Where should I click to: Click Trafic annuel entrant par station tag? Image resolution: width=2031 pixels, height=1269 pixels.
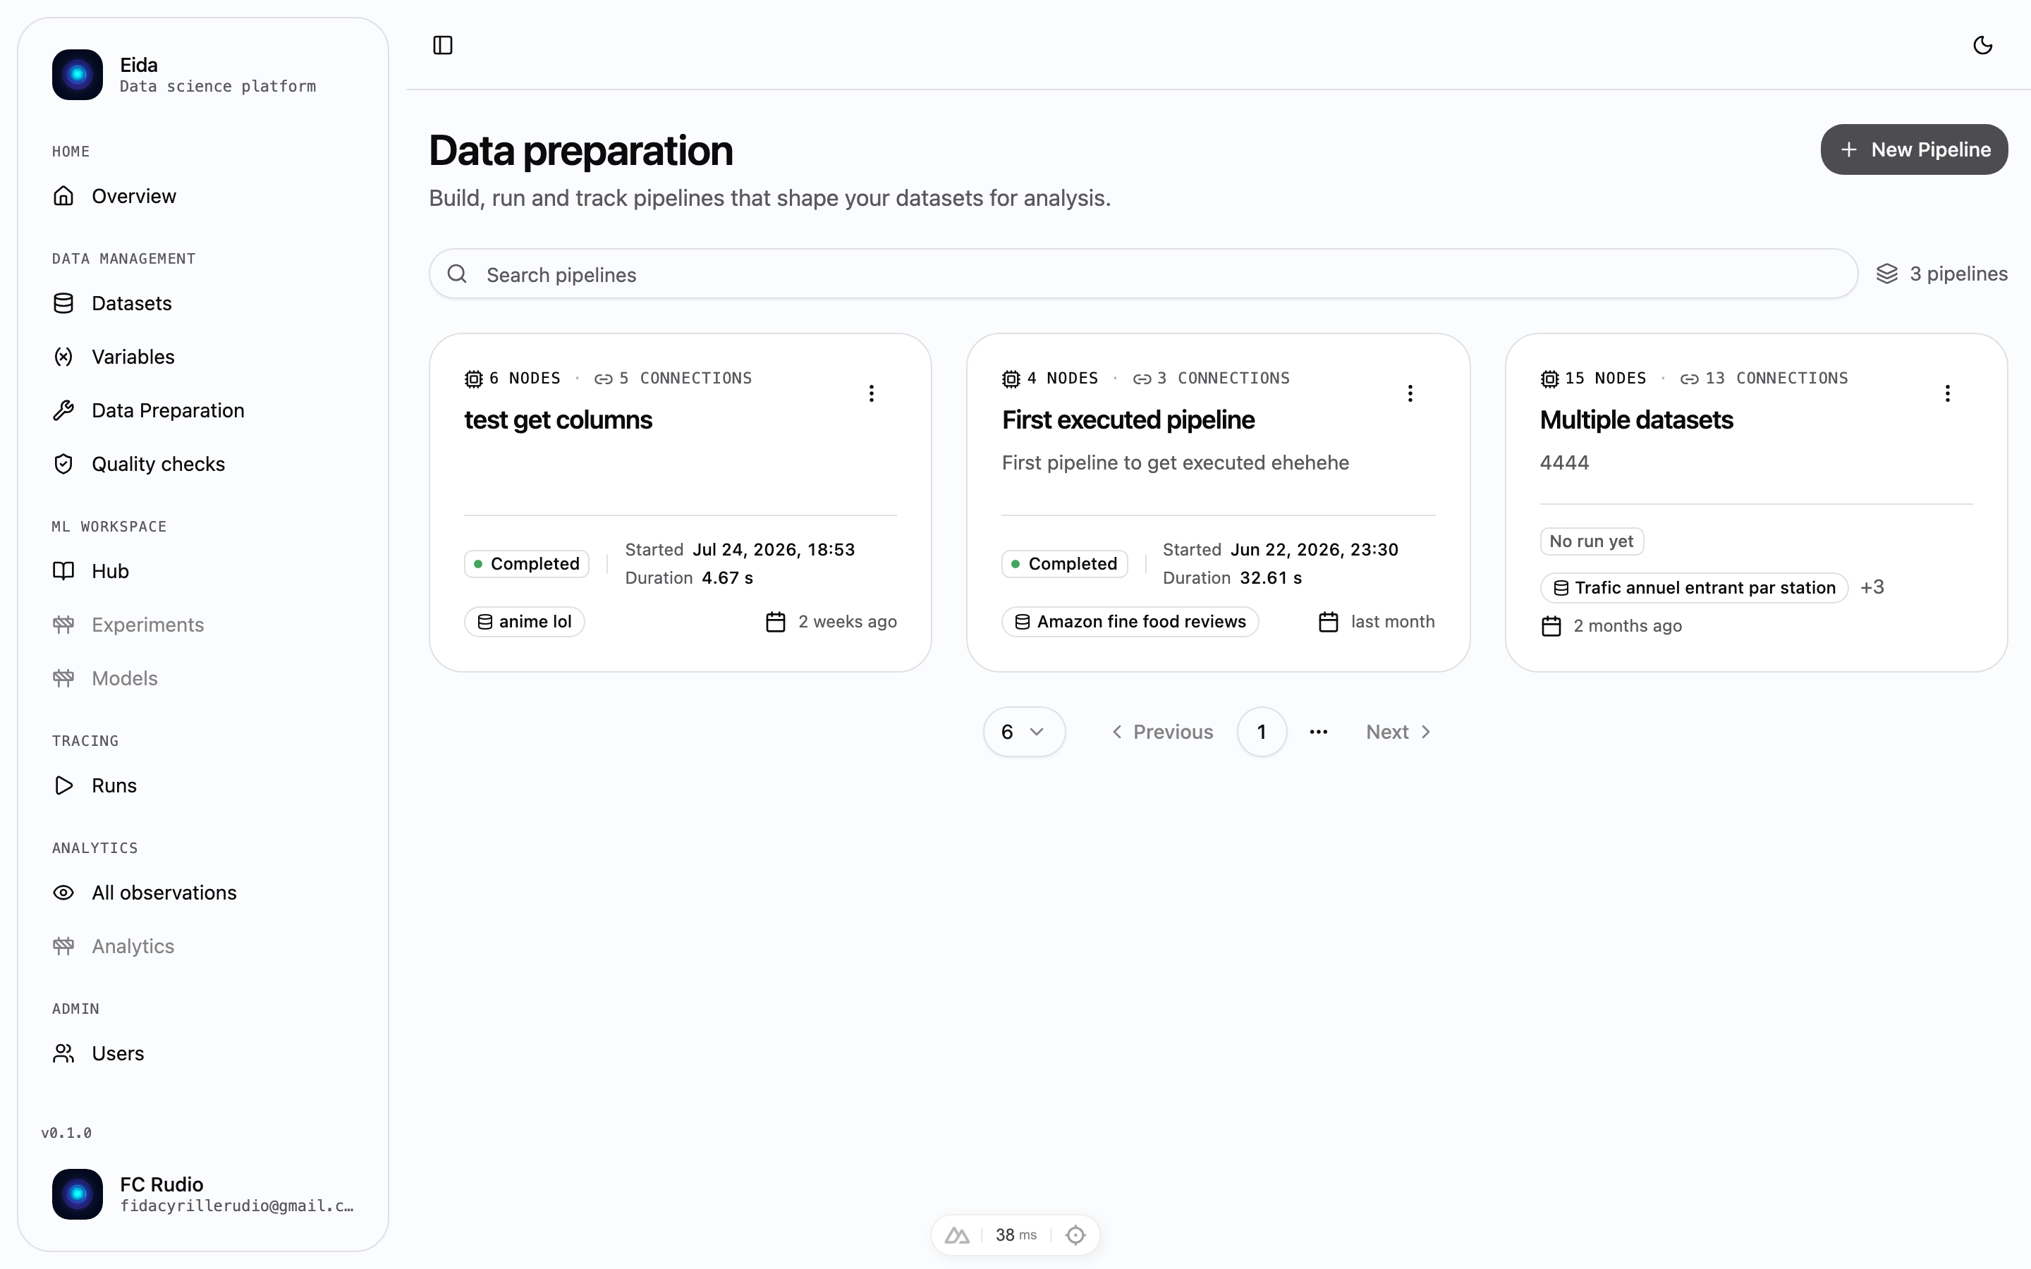point(1694,587)
